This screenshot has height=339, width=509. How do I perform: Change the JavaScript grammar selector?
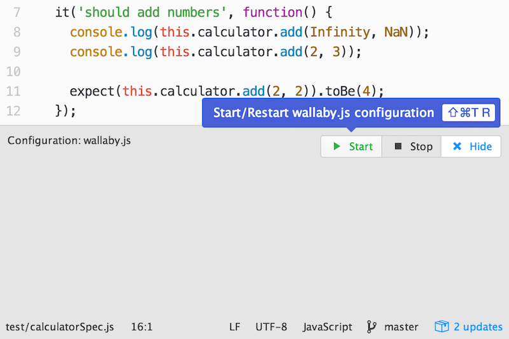tap(327, 327)
